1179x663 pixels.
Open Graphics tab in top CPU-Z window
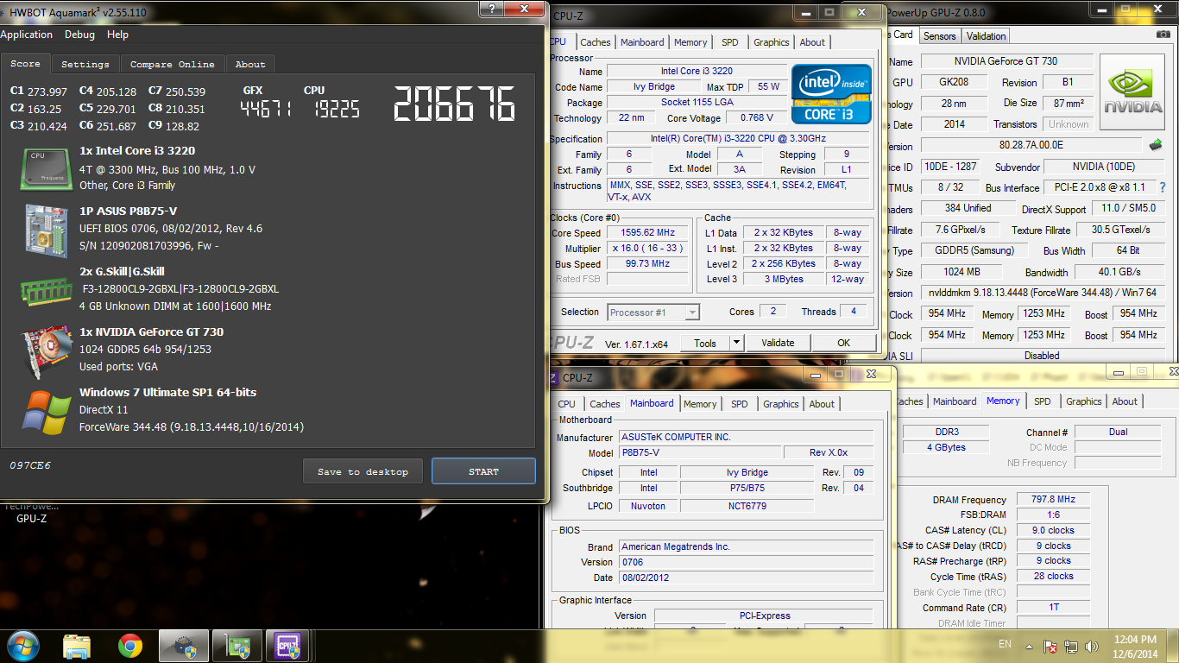[772, 42]
